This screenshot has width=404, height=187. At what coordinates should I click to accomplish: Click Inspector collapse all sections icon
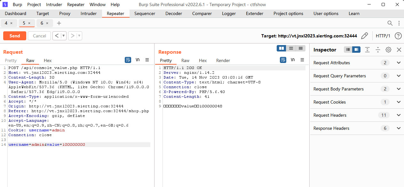pyautogui.click(x=378, y=50)
